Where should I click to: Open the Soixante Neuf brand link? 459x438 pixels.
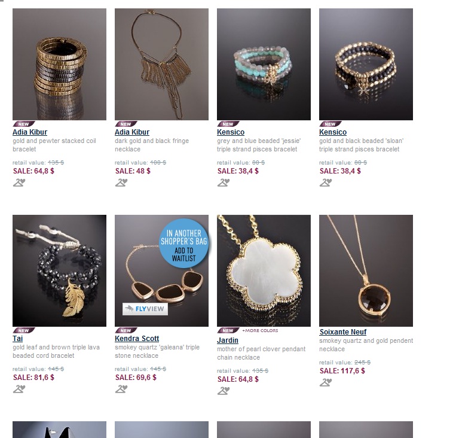pos(343,332)
